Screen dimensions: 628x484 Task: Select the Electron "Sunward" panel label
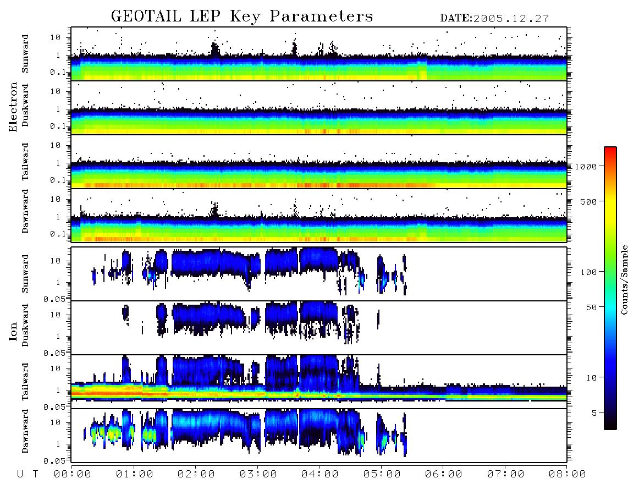tap(25, 54)
